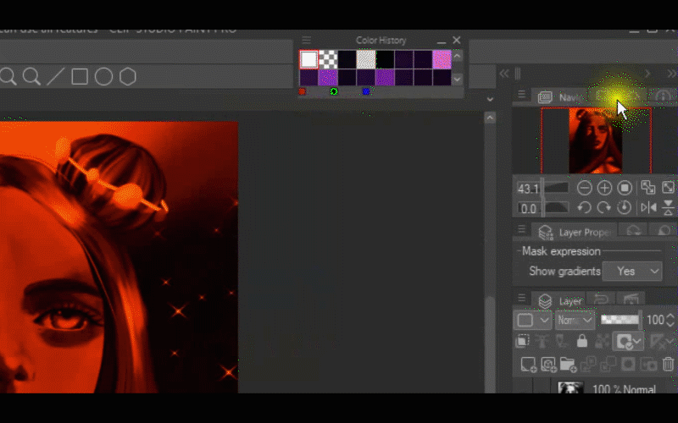Image resolution: width=678 pixels, height=423 pixels.
Task: Open the Color History panel menu
Action: [x=307, y=40]
